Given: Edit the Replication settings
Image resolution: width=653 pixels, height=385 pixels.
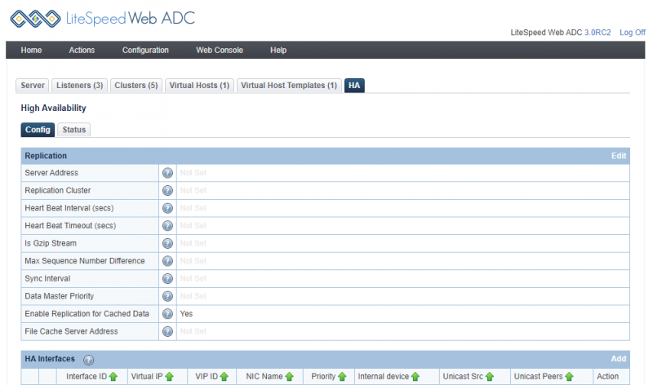Looking at the screenshot, I should [x=619, y=156].
